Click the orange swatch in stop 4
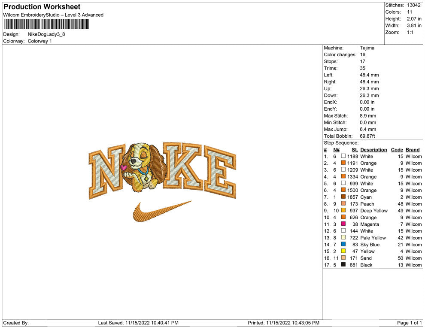 tap(343, 176)
